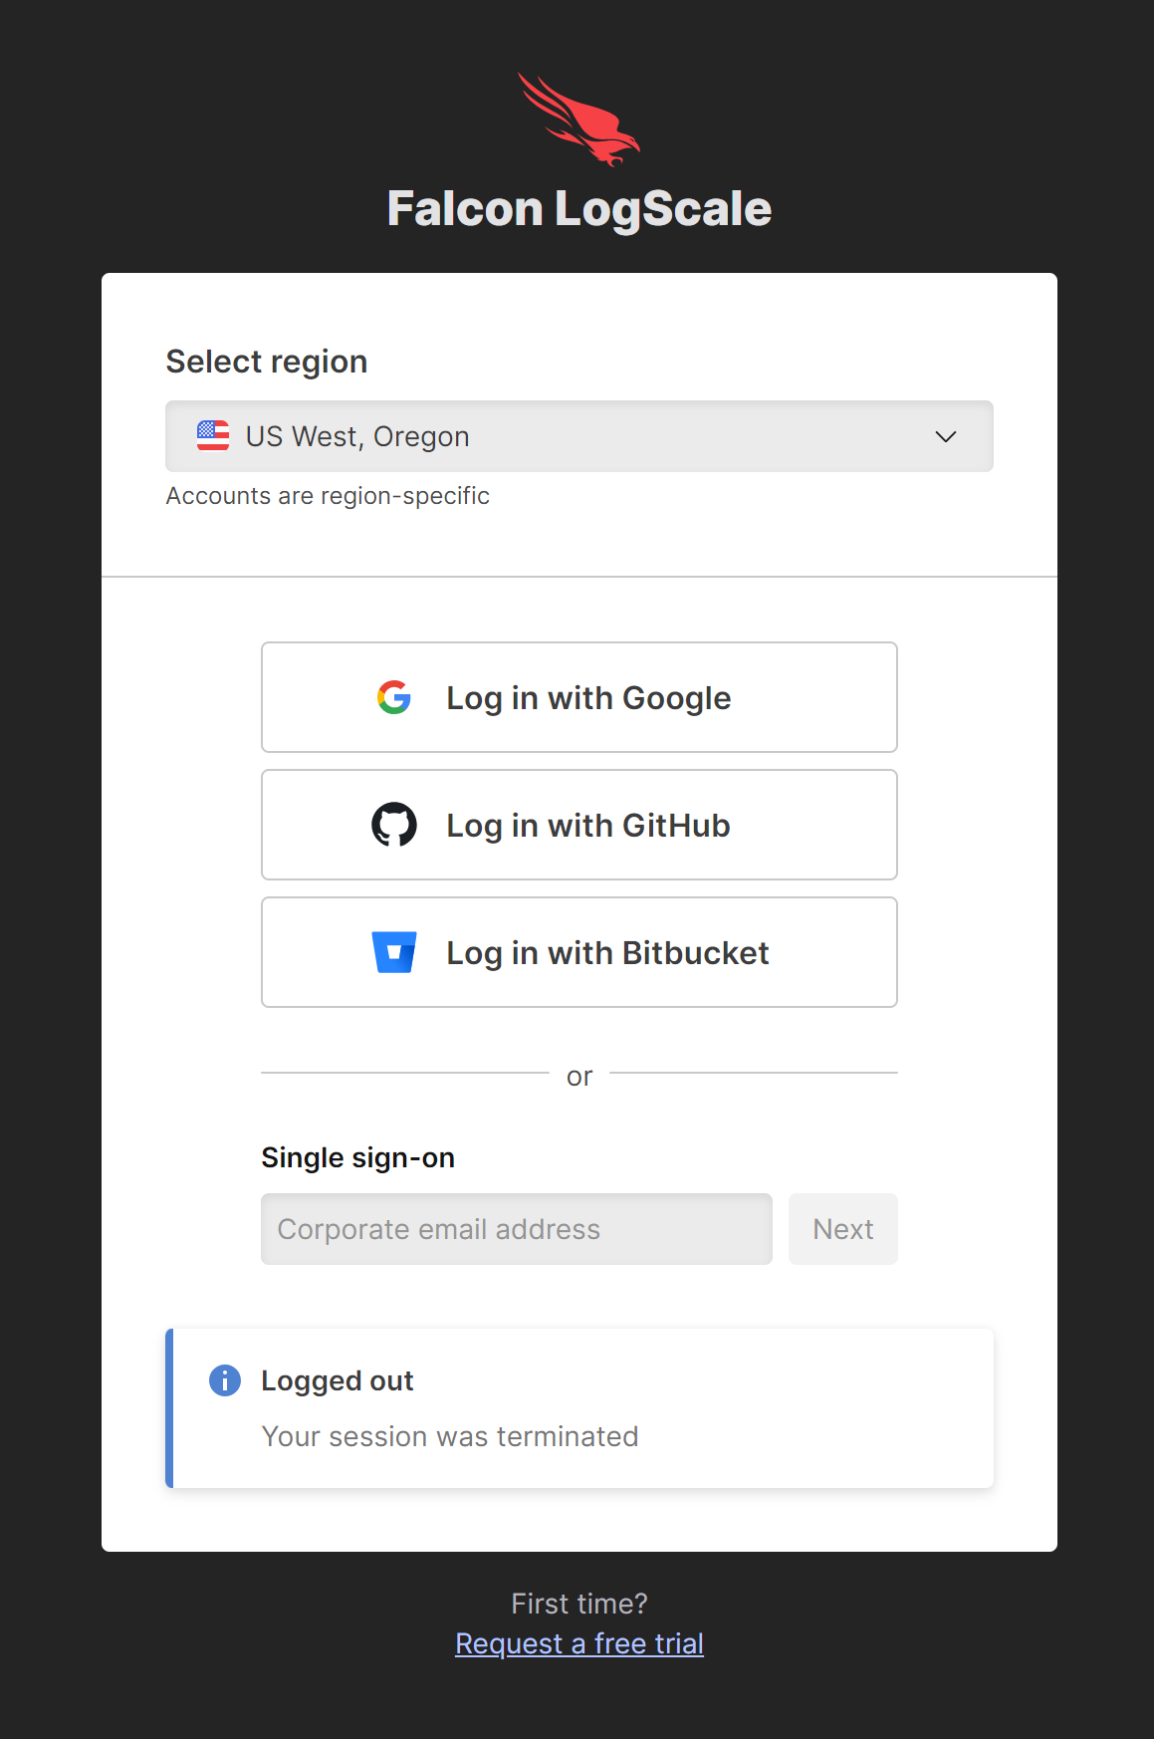This screenshot has height=1739, width=1154.
Task: Expand the region dropdown chevron
Action: (x=946, y=436)
